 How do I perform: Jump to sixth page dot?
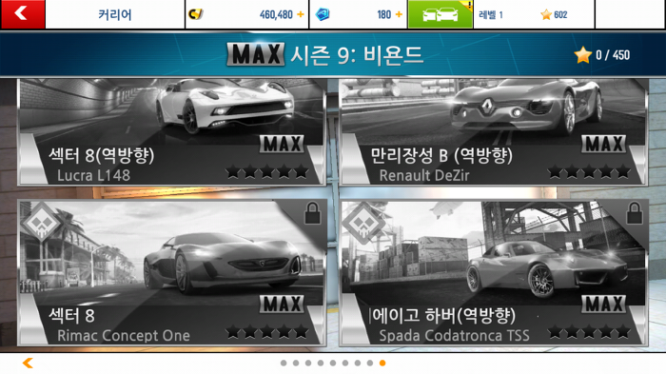344,363
